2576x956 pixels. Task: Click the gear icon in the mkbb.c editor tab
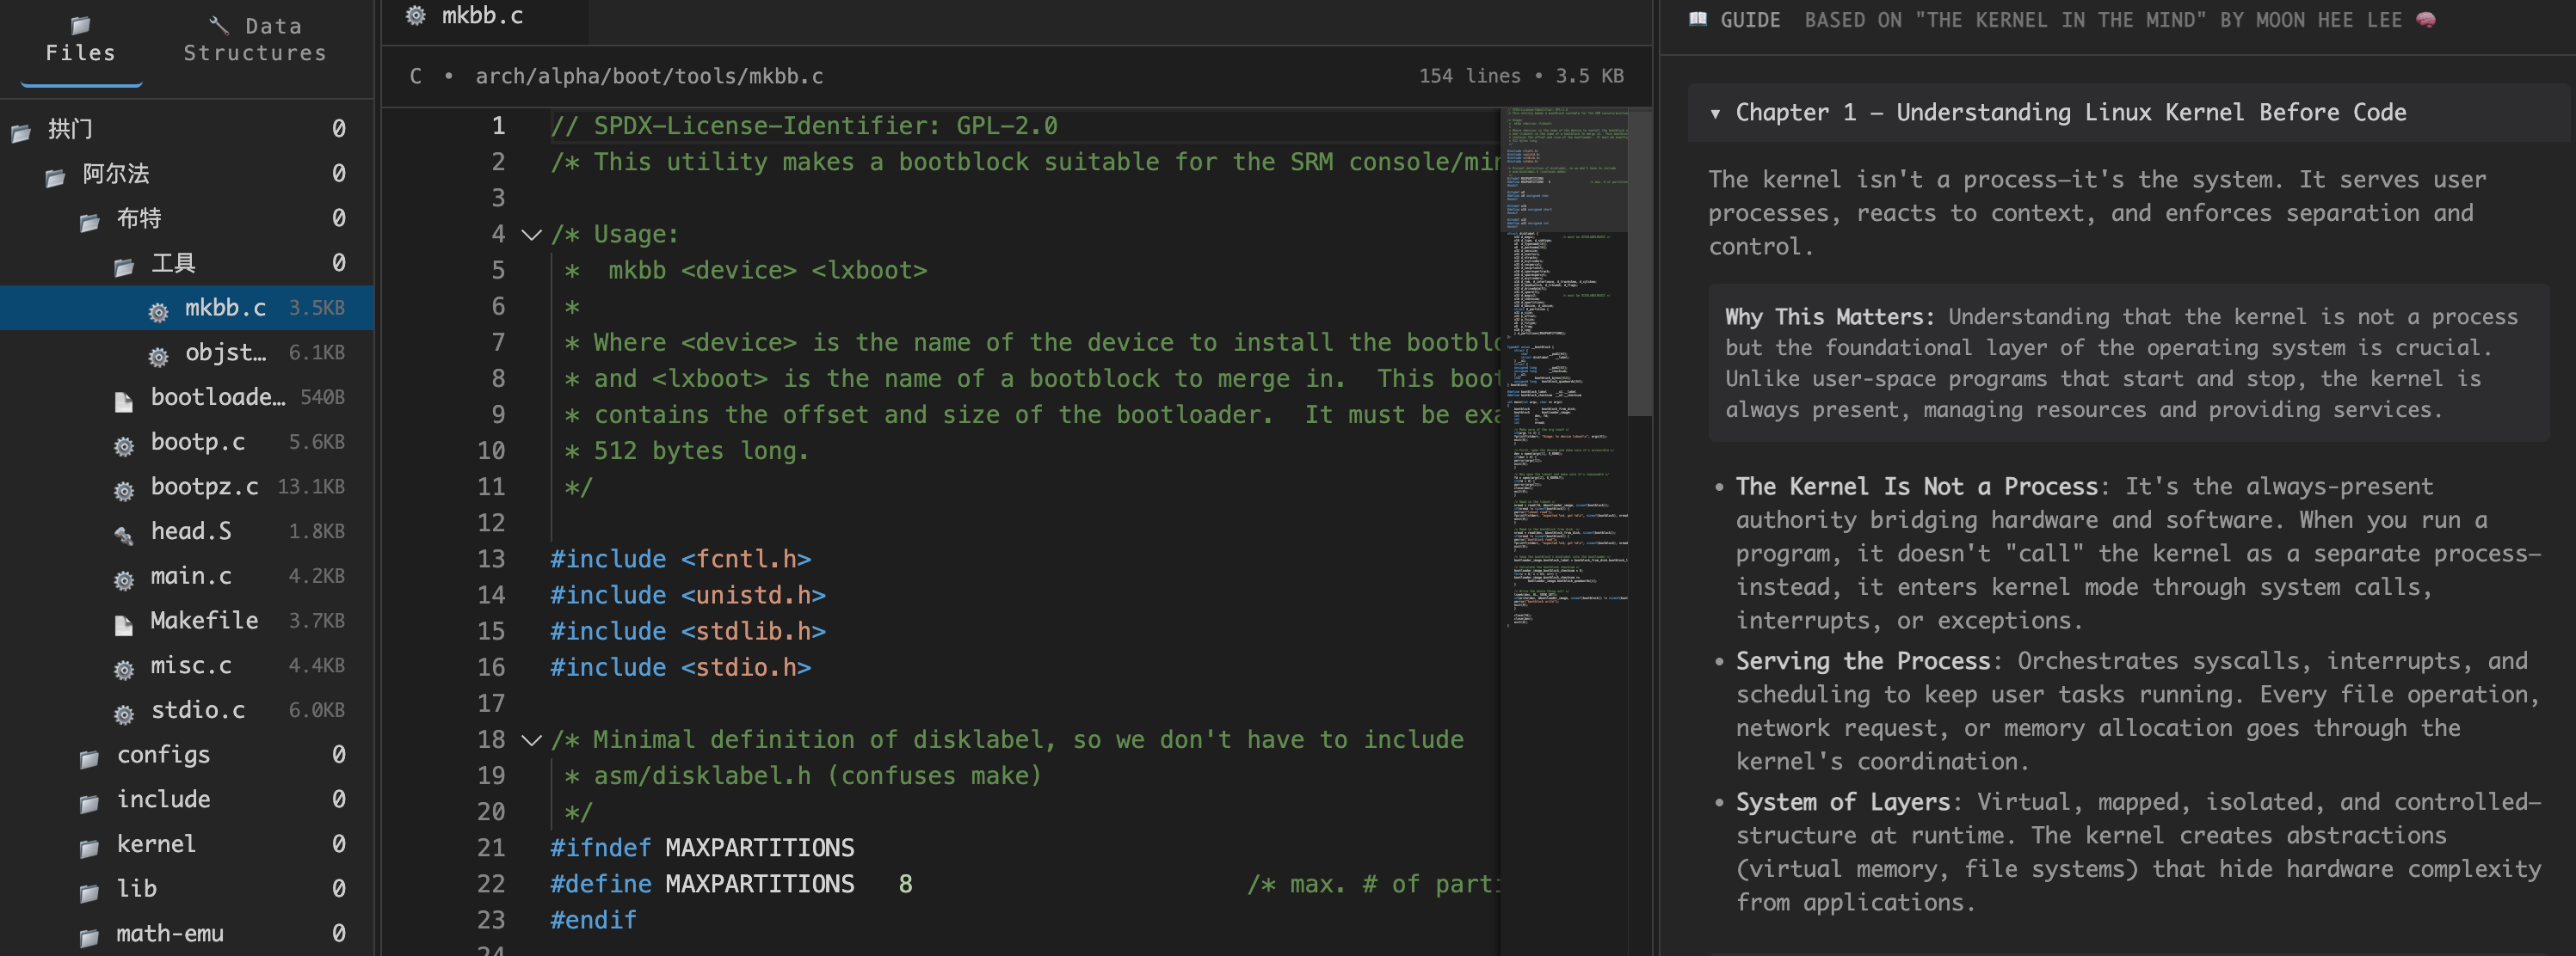coord(416,16)
